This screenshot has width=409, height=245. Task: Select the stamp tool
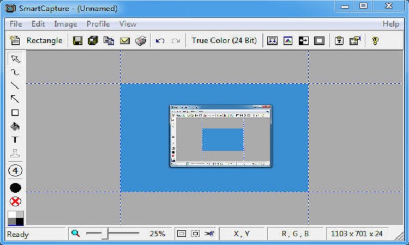[15, 153]
